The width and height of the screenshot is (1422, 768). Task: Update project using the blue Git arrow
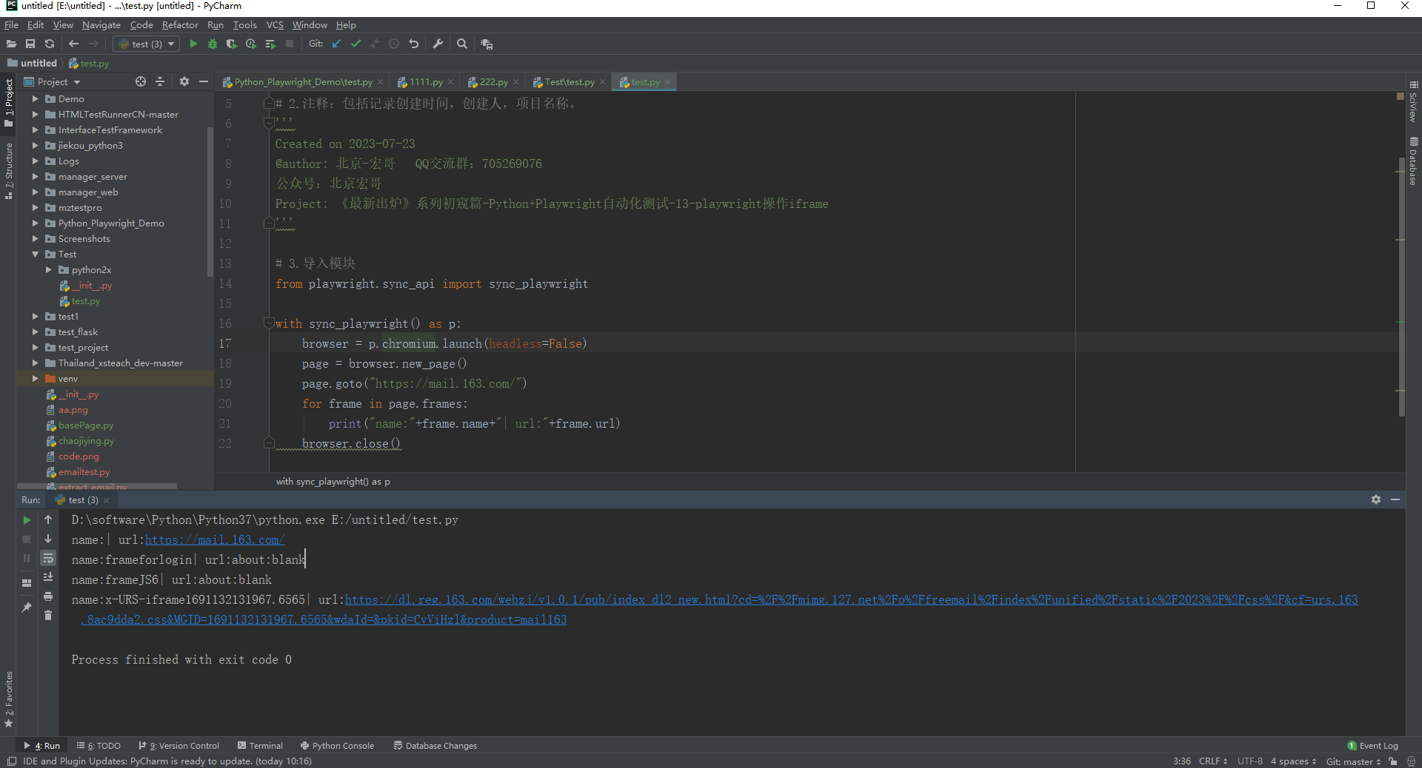click(336, 44)
